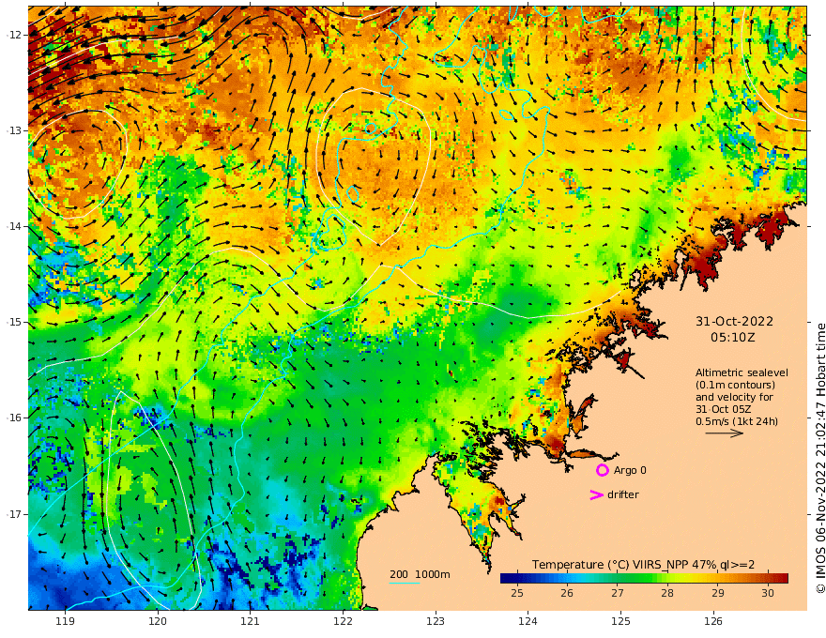This screenshot has width=826, height=638.
Task: Click the 'drifter' legend label
Action: pyautogui.click(x=622, y=494)
